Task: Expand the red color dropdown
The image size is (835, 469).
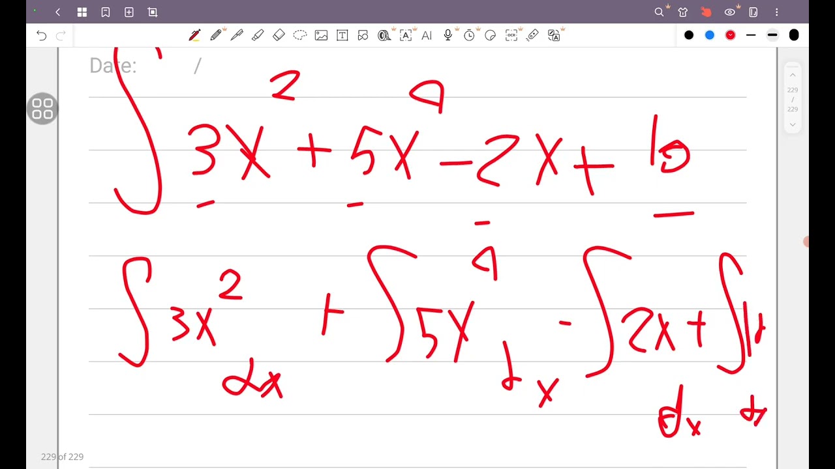Action: click(731, 35)
